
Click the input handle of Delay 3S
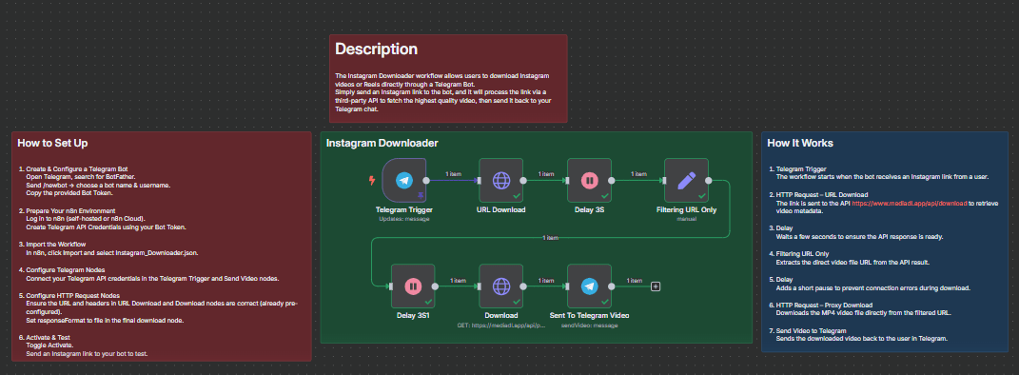coord(567,181)
